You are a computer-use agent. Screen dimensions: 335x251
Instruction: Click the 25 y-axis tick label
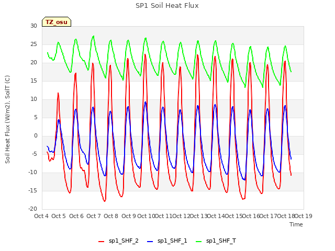(33, 44)
